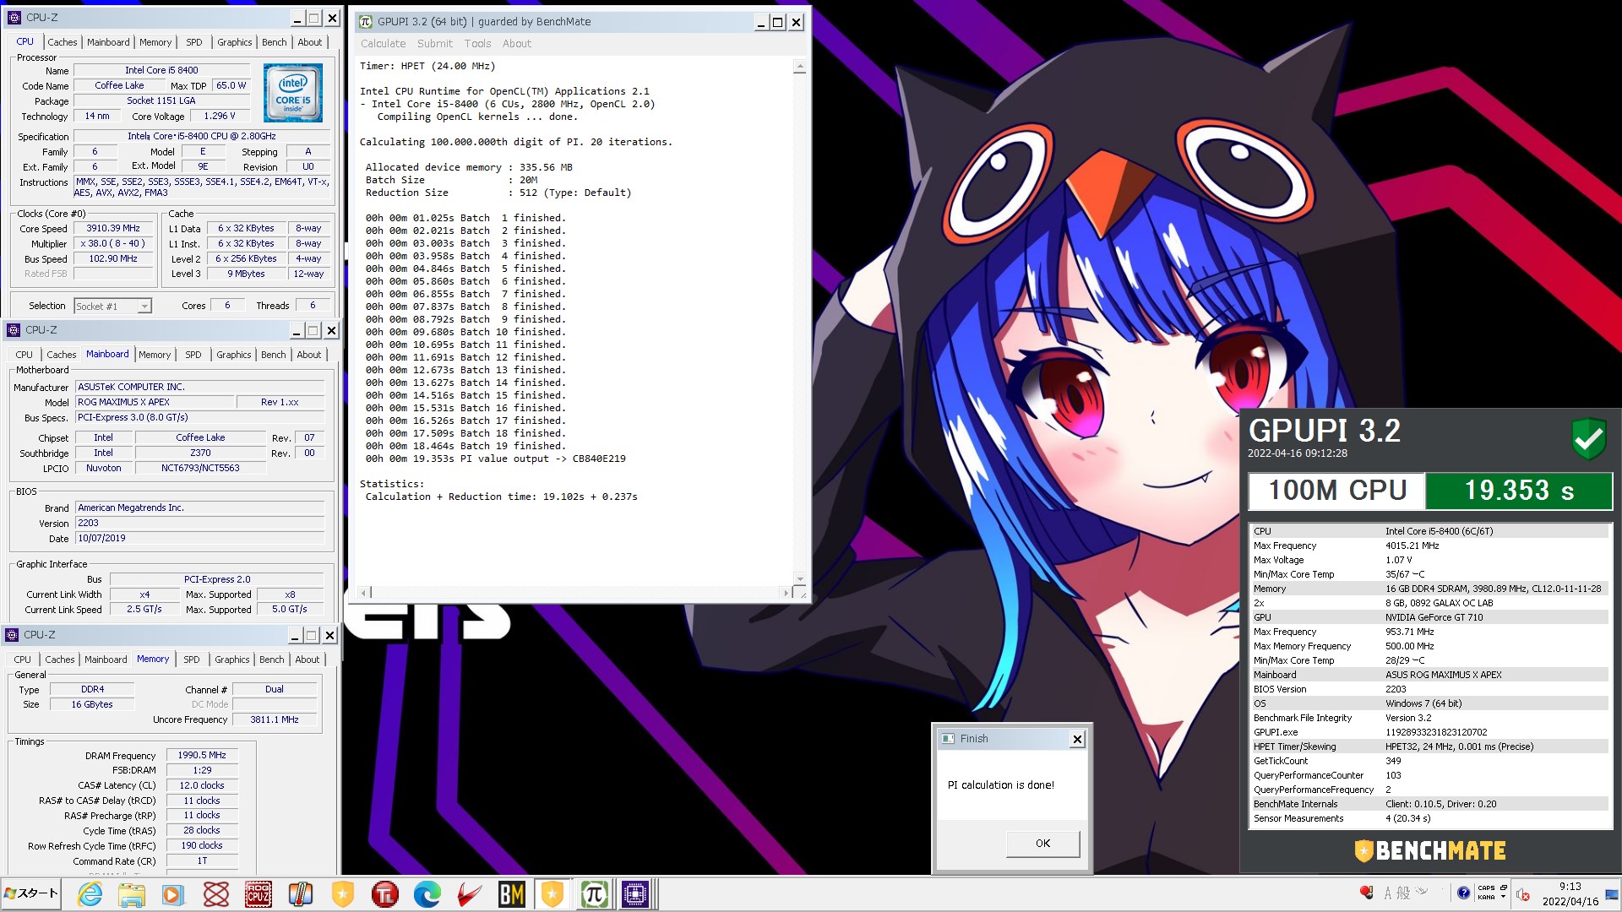Switch to the active orange shield taskbar app
Screen dimensions: 1622x912
(552, 894)
